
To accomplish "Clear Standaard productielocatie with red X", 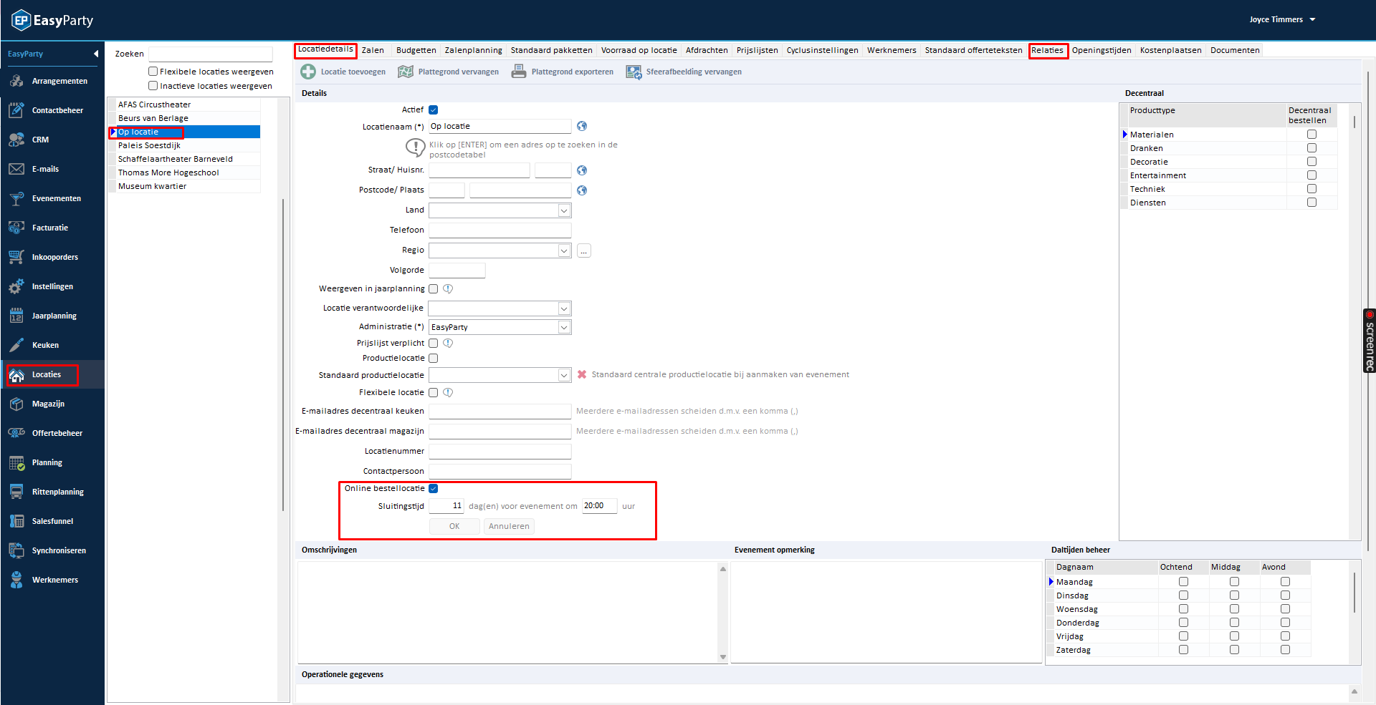I will point(582,374).
